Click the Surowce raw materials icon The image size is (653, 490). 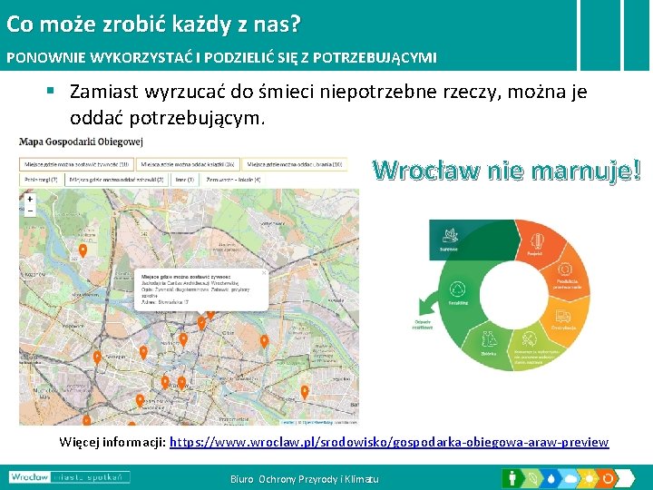click(x=450, y=236)
